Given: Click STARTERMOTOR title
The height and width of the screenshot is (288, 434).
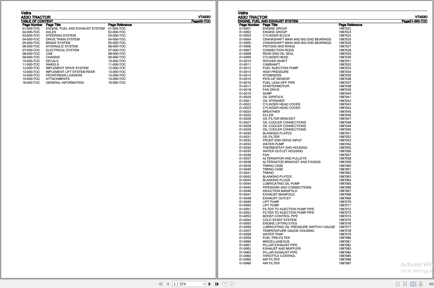Looking at the screenshot, I should tap(276, 86).
